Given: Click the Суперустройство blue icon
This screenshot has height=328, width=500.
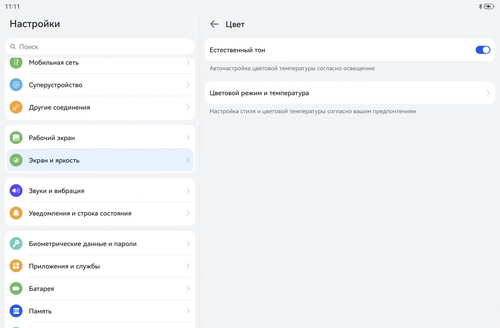Looking at the screenshot, I should 16,85.
